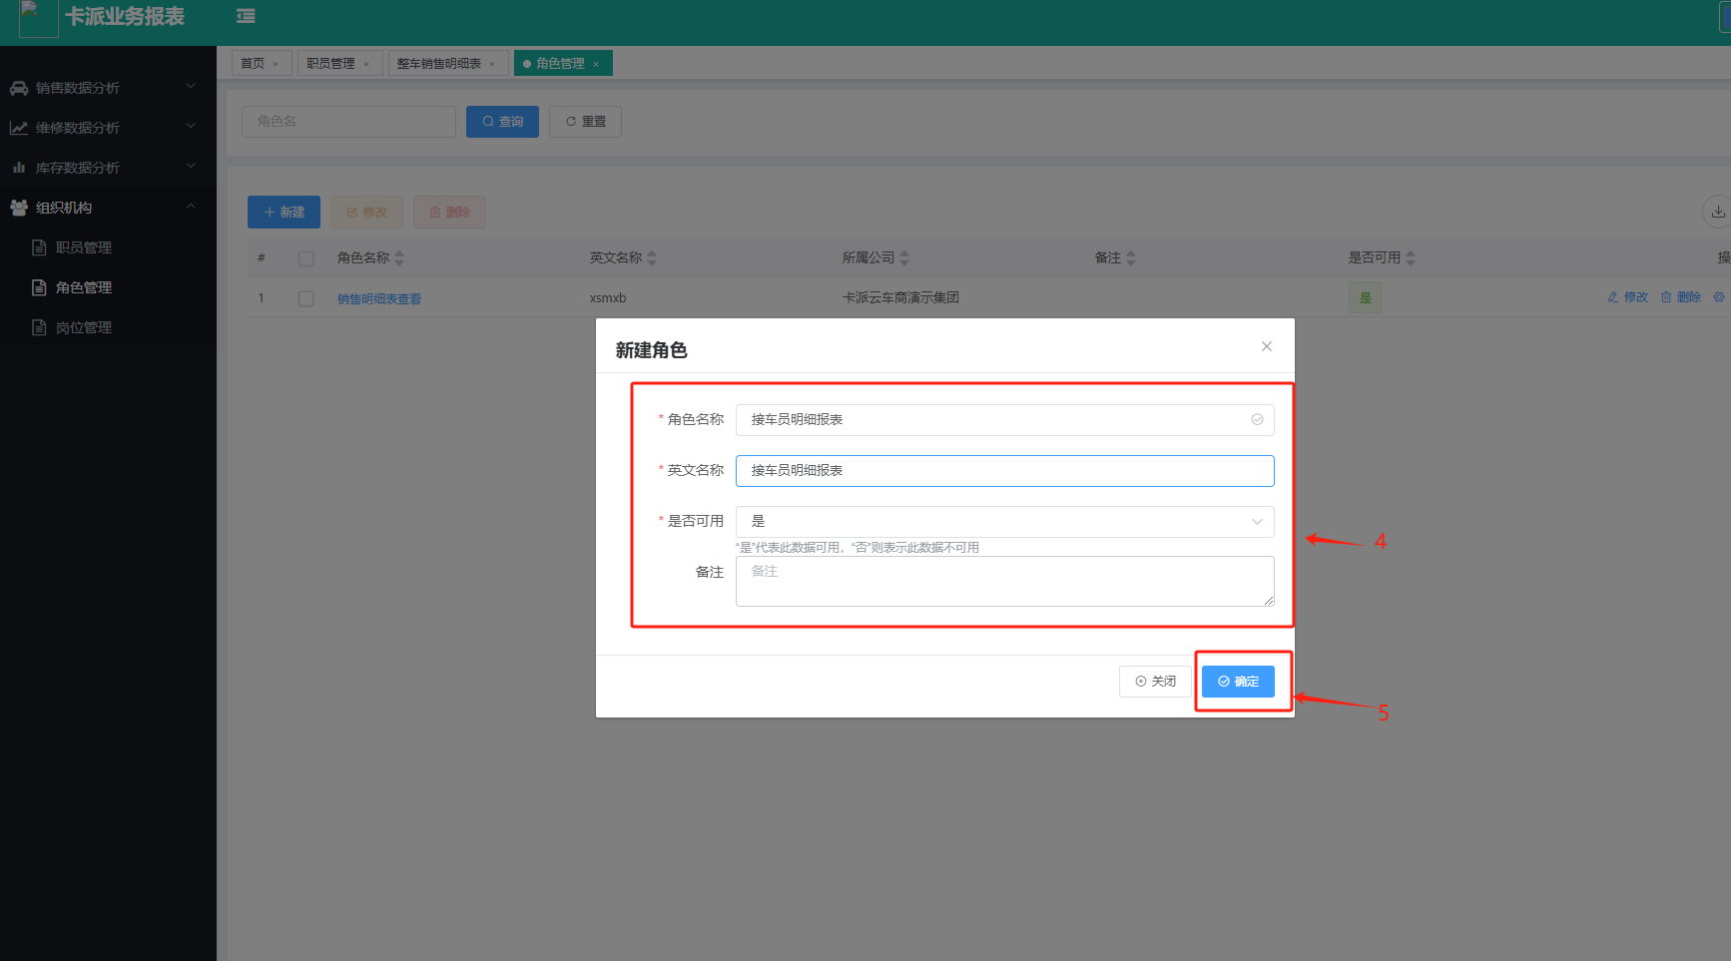Switch to the 职员管理 tab
The width and height of the screenshot is (1731, 961).
point(330,64)
